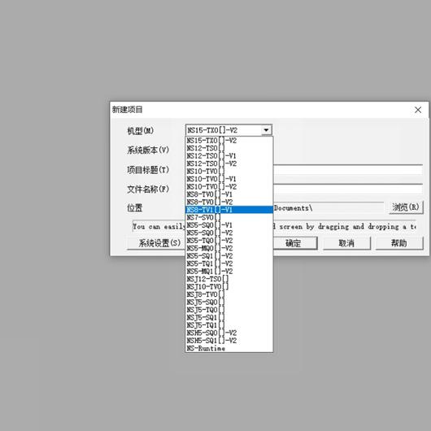
Task: Choose NS12-TS0[]-V1 from model list
Action: (229, 156)
